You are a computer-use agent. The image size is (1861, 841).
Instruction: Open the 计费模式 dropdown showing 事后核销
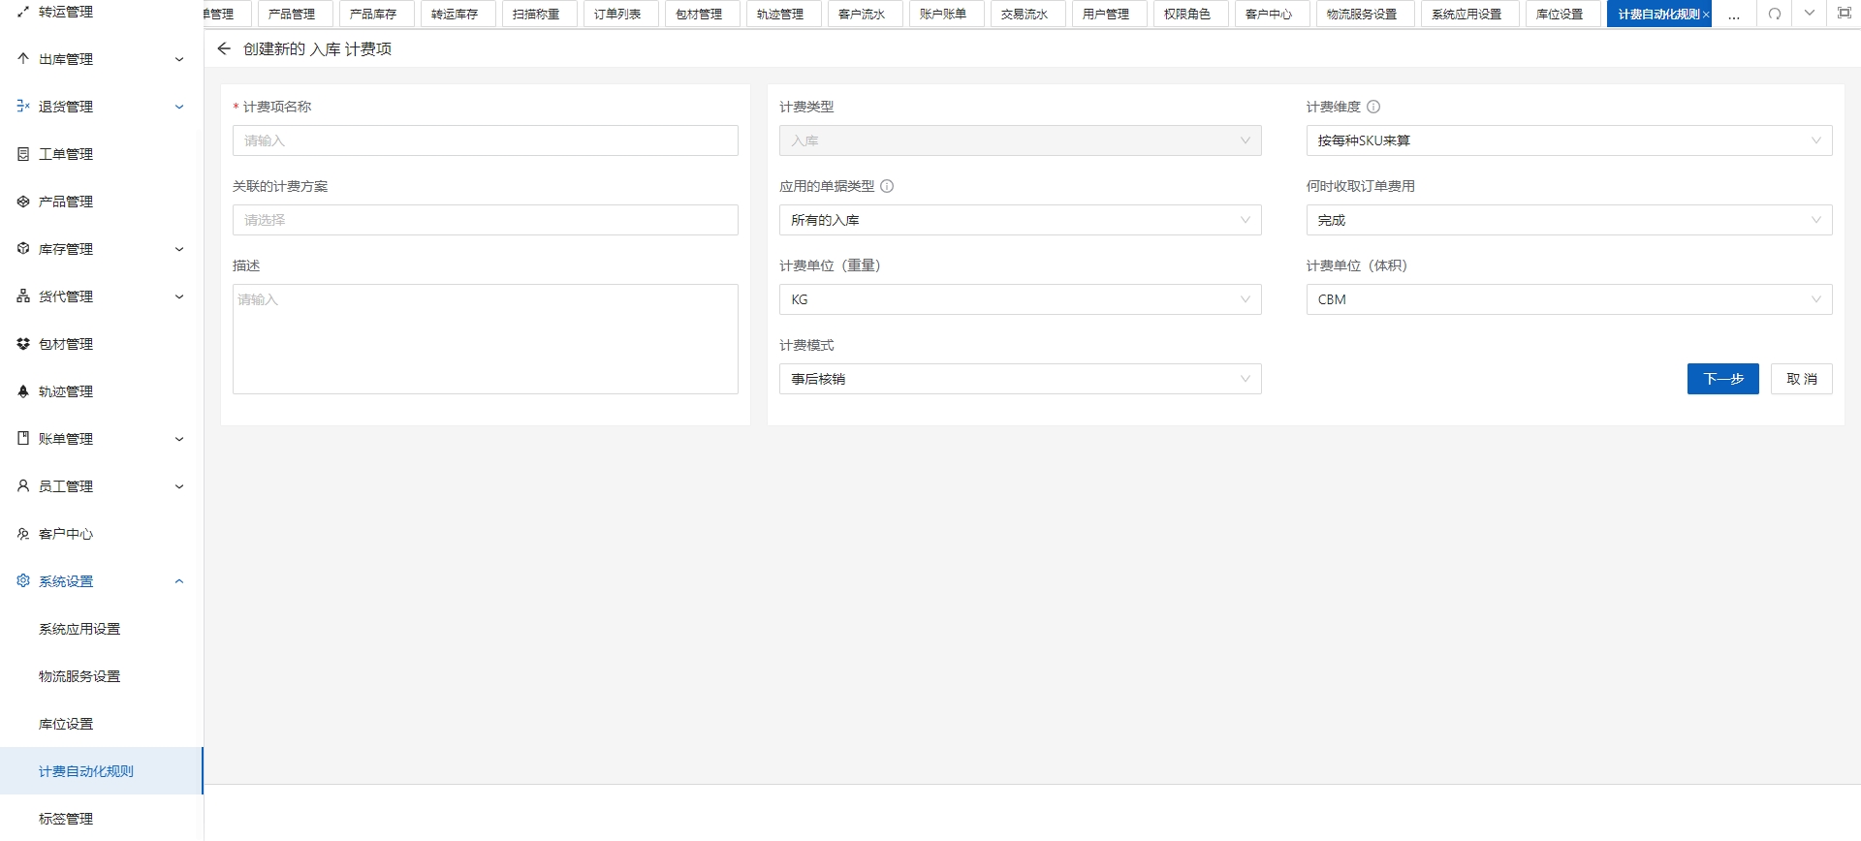[x=1020, y=379]
